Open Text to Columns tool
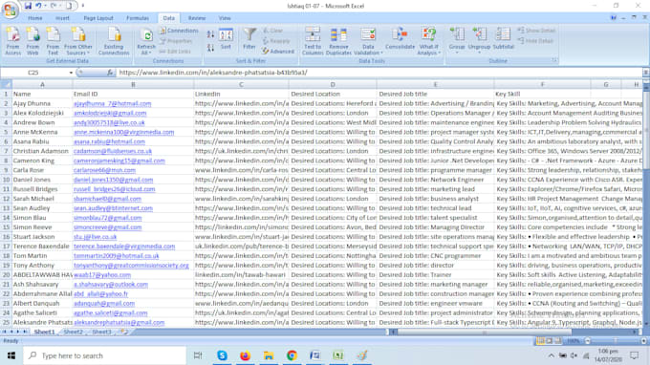Viewport: 650px width, 365px height. point(313,41)
